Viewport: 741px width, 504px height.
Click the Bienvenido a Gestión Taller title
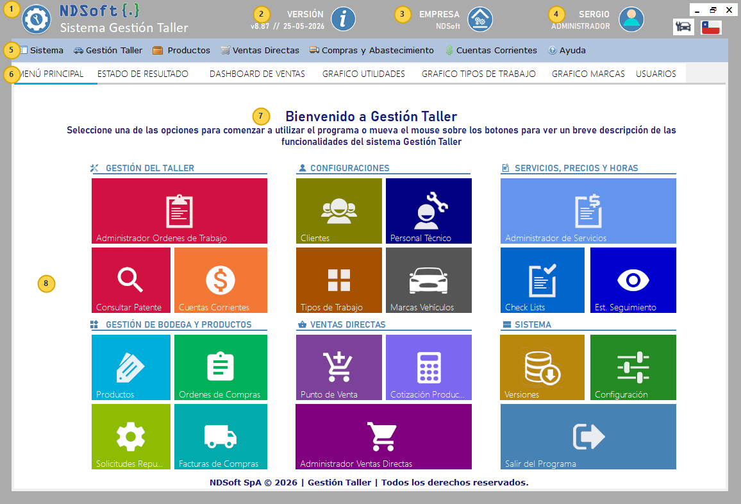click(371, 116)
